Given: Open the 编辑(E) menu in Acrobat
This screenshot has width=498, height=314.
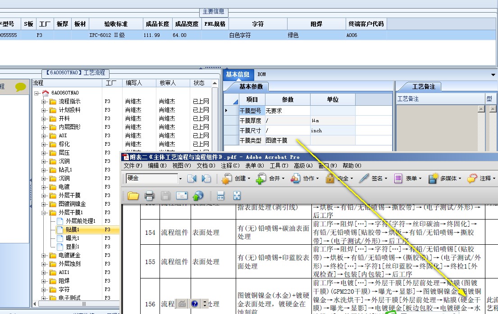Looking at the screenshot, I should 157,166.
